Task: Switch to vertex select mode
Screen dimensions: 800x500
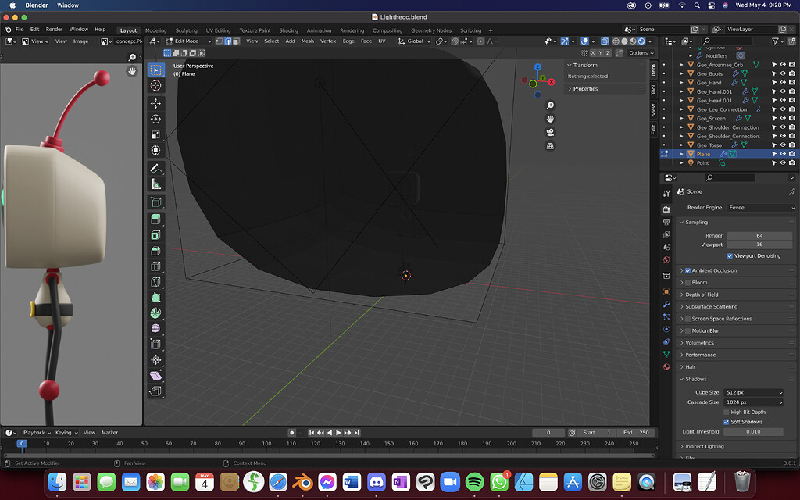Action: (x=220, y=41)
